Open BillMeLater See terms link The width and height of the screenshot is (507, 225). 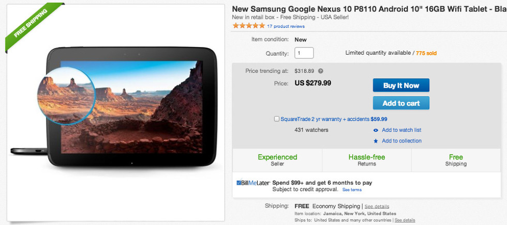tap(352, 190)
